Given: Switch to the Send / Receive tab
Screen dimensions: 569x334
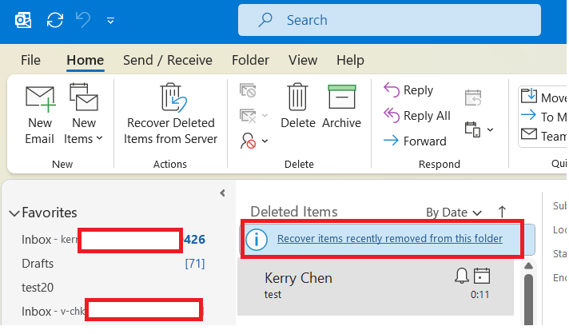Looking at the screenshot, I should pyautogui.click(x=168, y=60).
